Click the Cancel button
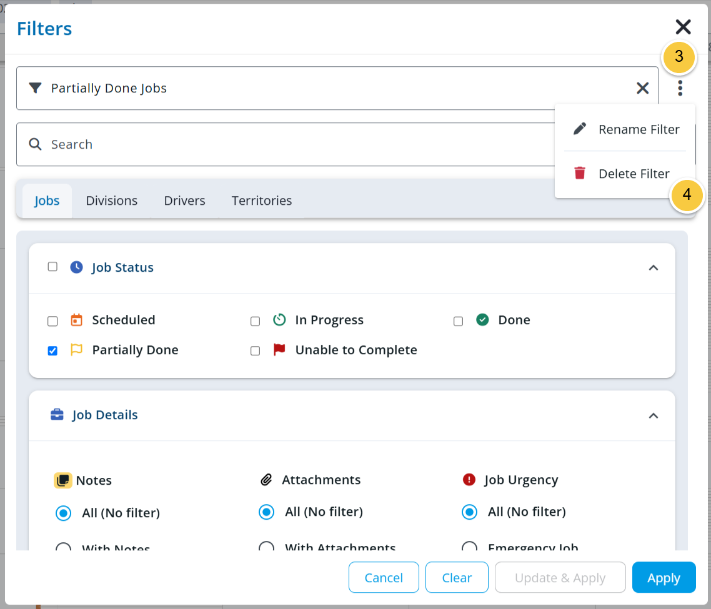 [x=384, y=577]
